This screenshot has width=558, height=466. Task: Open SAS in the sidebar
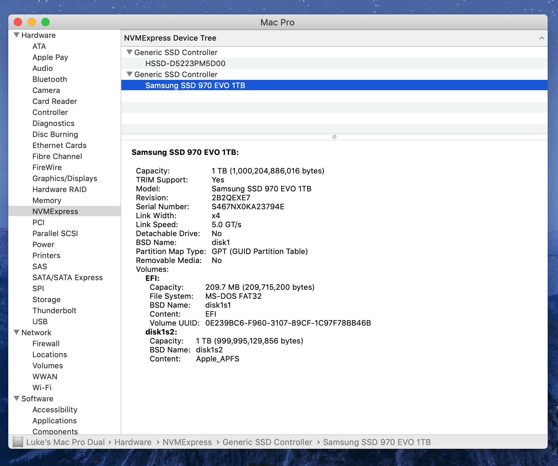click(40, 266)
